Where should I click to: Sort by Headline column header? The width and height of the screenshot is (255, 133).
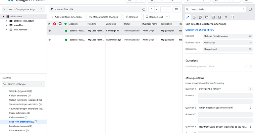tap(92, 24)
